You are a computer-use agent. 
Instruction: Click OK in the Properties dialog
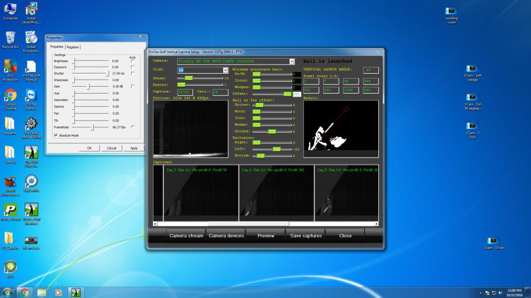pos(89,148)
